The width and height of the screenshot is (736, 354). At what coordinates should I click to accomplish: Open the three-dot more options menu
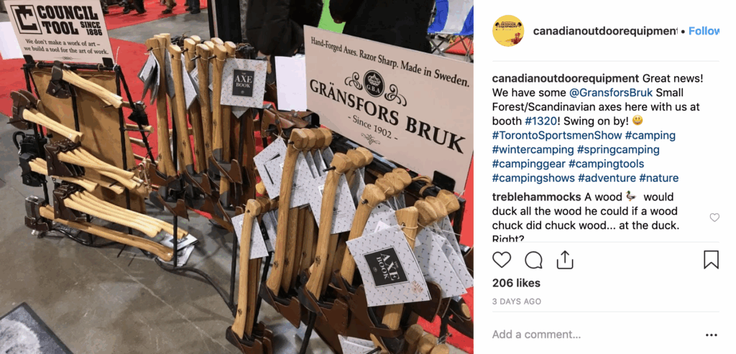711,335
